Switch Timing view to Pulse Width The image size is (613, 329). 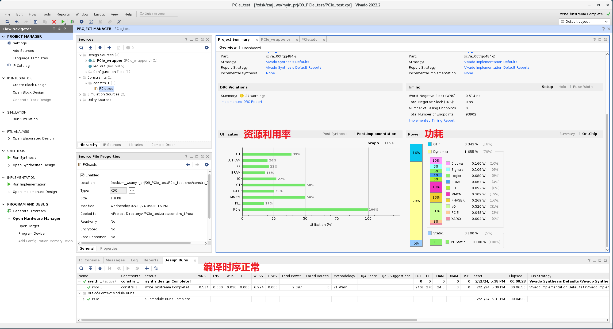[x=583, y=87]
